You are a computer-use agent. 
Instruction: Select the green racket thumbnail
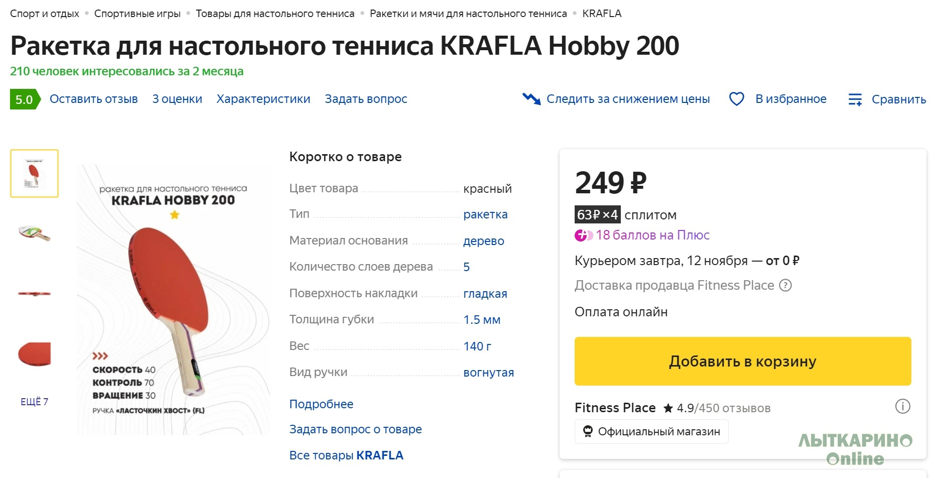coord(34,233)
